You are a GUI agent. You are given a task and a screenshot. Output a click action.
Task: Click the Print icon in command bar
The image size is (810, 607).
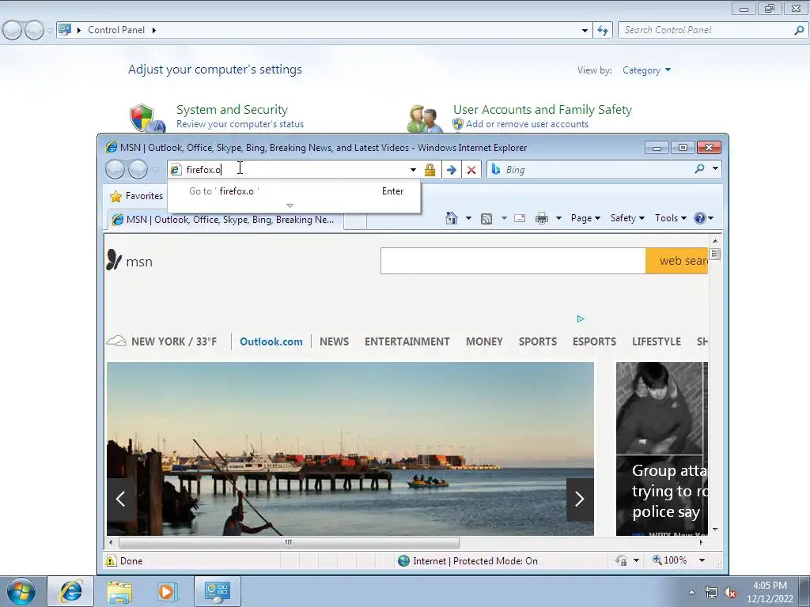[x=541, y=218]
